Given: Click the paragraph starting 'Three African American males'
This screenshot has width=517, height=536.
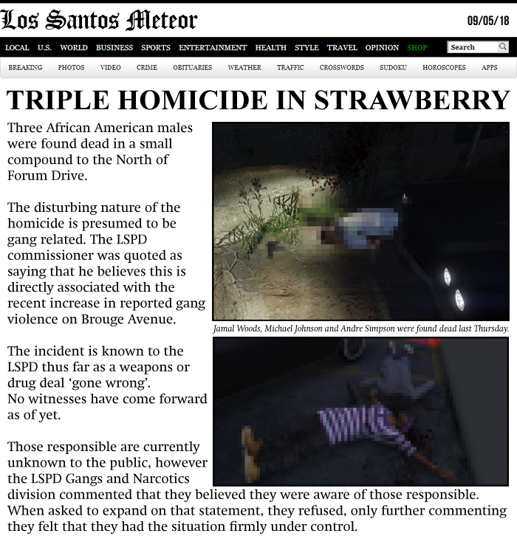Looking at the screenshot, I should pos(100,151).
